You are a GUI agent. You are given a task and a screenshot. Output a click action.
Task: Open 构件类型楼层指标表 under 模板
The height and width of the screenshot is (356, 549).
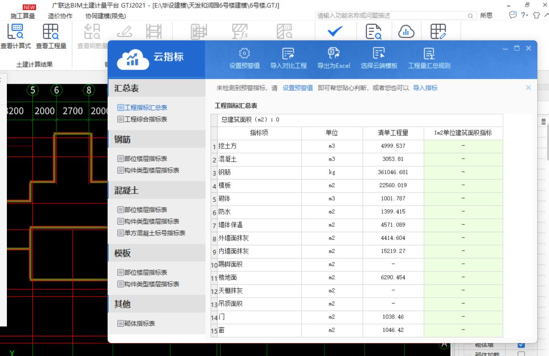click(148, 284)
